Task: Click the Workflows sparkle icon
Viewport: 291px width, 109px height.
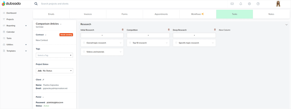Action: point(203,14)
